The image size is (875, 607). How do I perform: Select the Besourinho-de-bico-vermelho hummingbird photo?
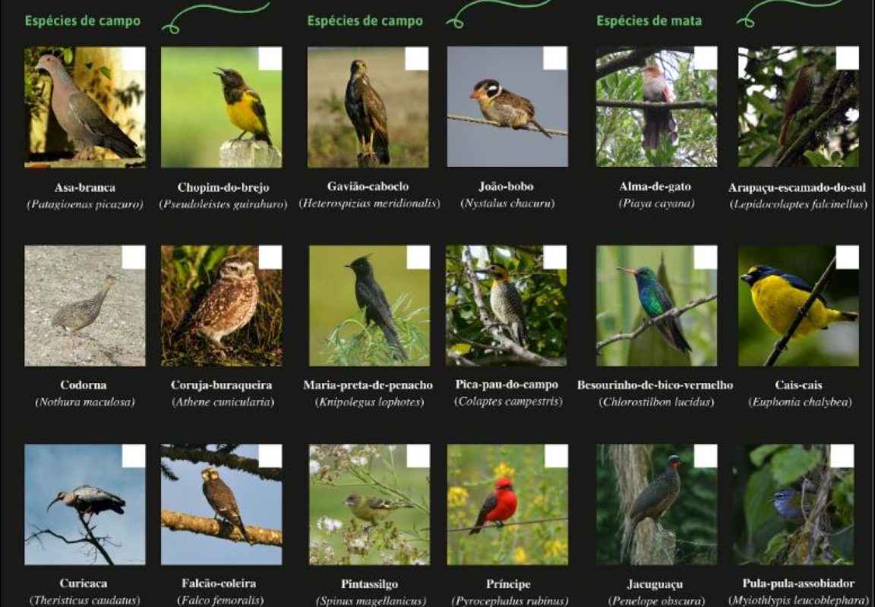pos(656,306)
